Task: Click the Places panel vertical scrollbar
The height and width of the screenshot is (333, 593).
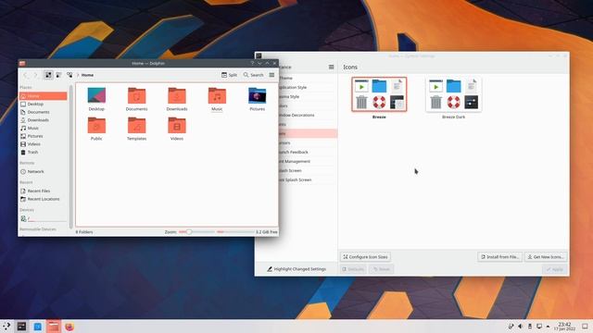Action: pyautogui.click(x=71, y=156)
